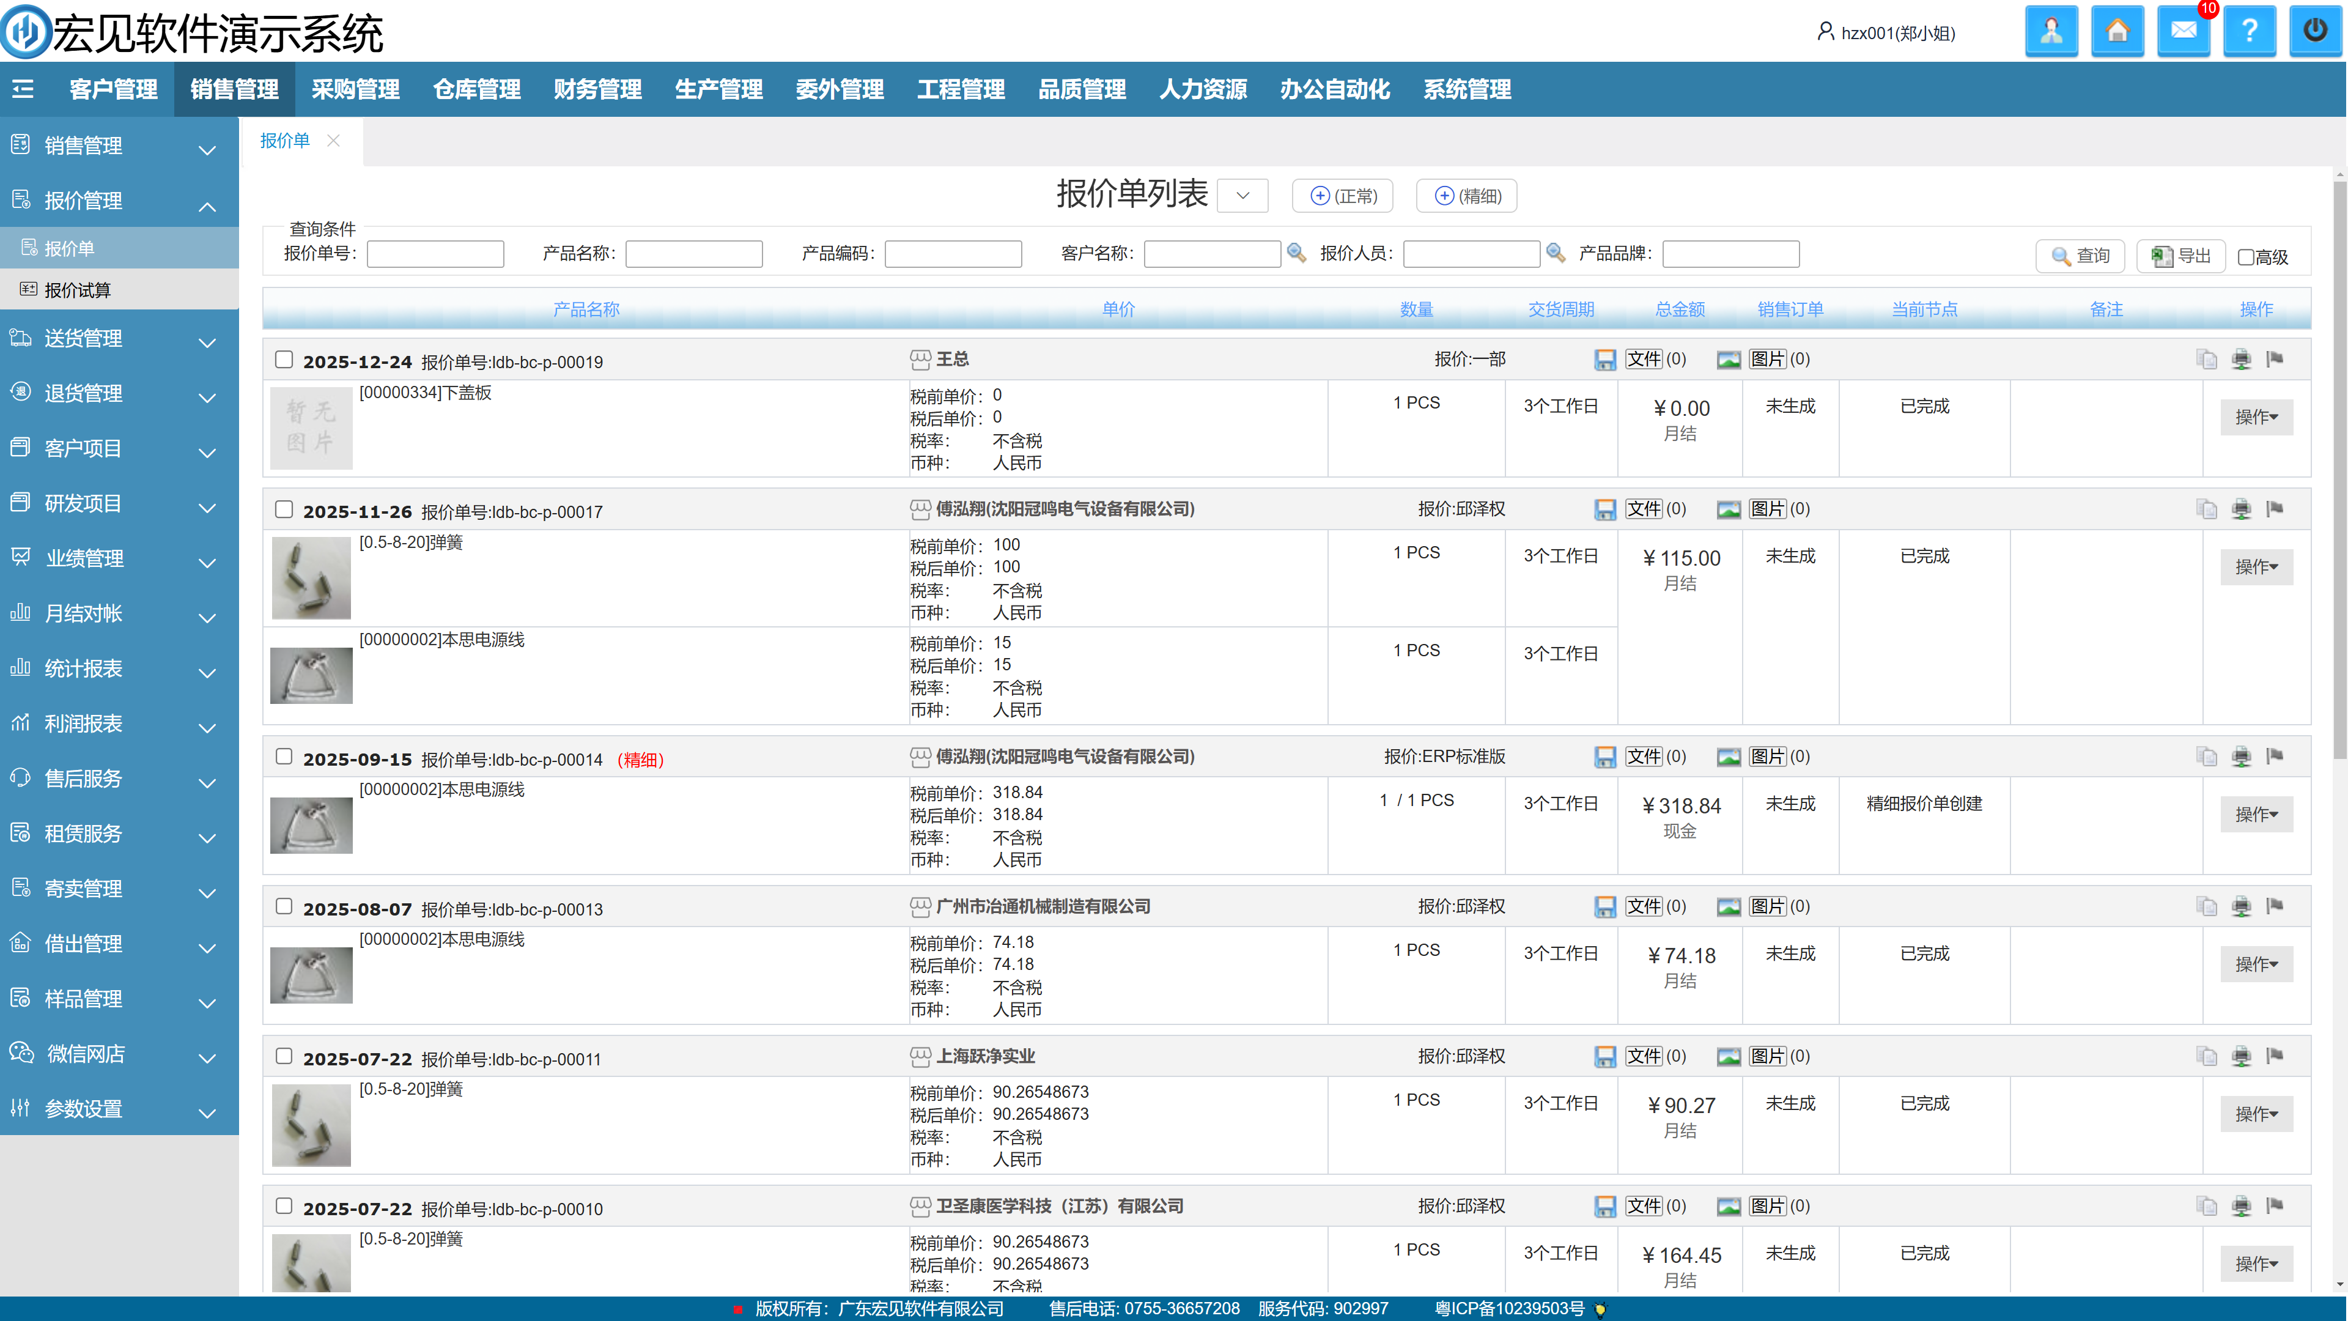This screenshot has width=2348, height=1321.
Task: Open the mail messages icon
Action: pos(2183,32)
